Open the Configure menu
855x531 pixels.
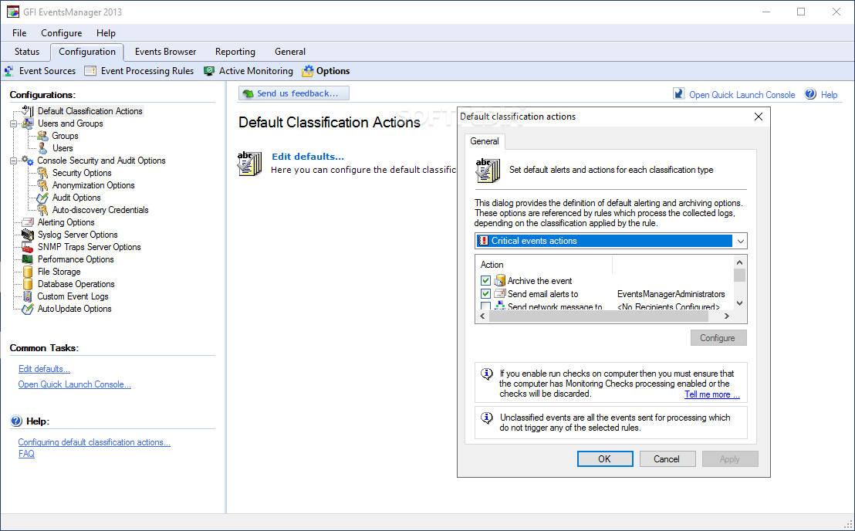[62, 32]
